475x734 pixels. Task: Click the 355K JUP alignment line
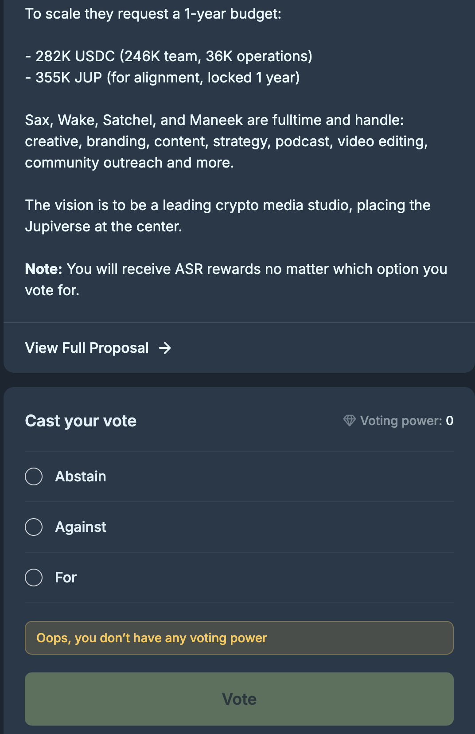tap(163, 78)
